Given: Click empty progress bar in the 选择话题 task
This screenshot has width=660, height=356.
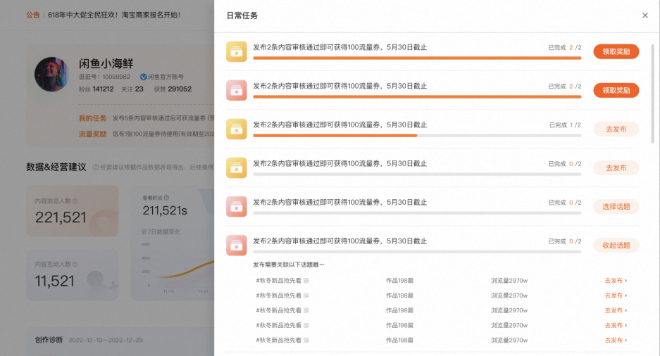Looking at the screenshot, I should point(417,213).
